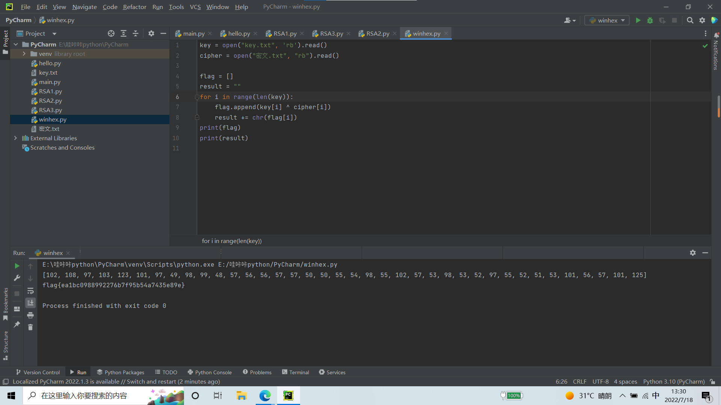Click Select Opened File target icon

click(111, 33)
